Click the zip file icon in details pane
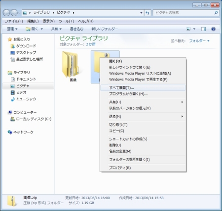The height and width of the screenshot is (211, 222). (12, 201)
